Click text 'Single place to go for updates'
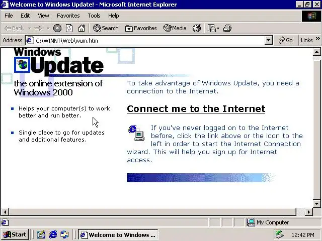The image size is (322, 241). point(61,133)
